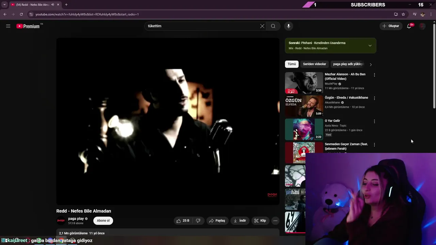Close the Redd - Nefes Bile Almadan tab
Viewport: 436px width, 245px height.
coord(58,5)
